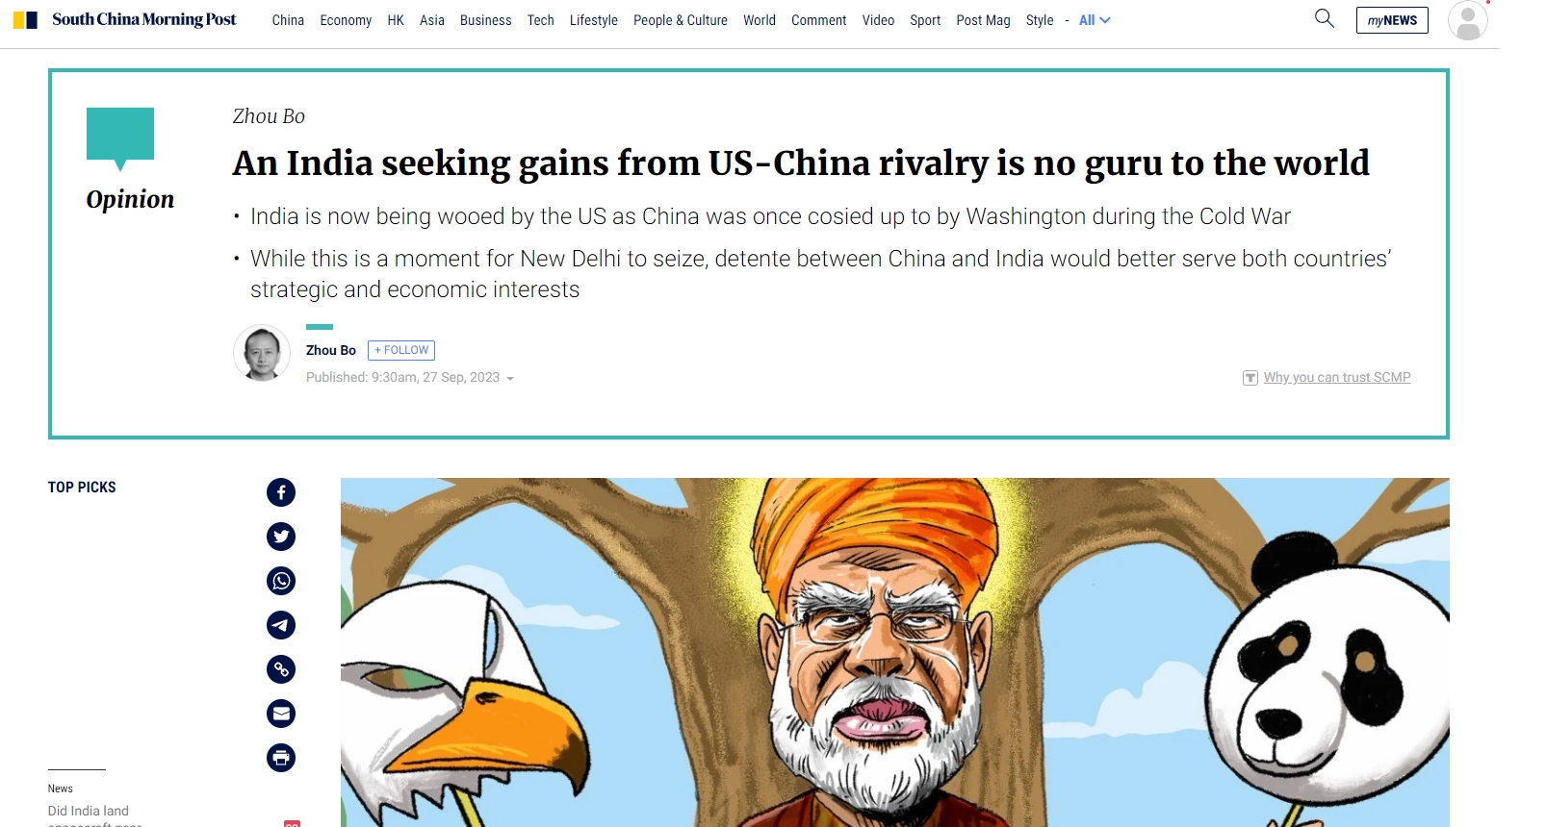Viewport: 1546px width, 827px height.
Task: Copy article link icon
Action: [281, 669]
